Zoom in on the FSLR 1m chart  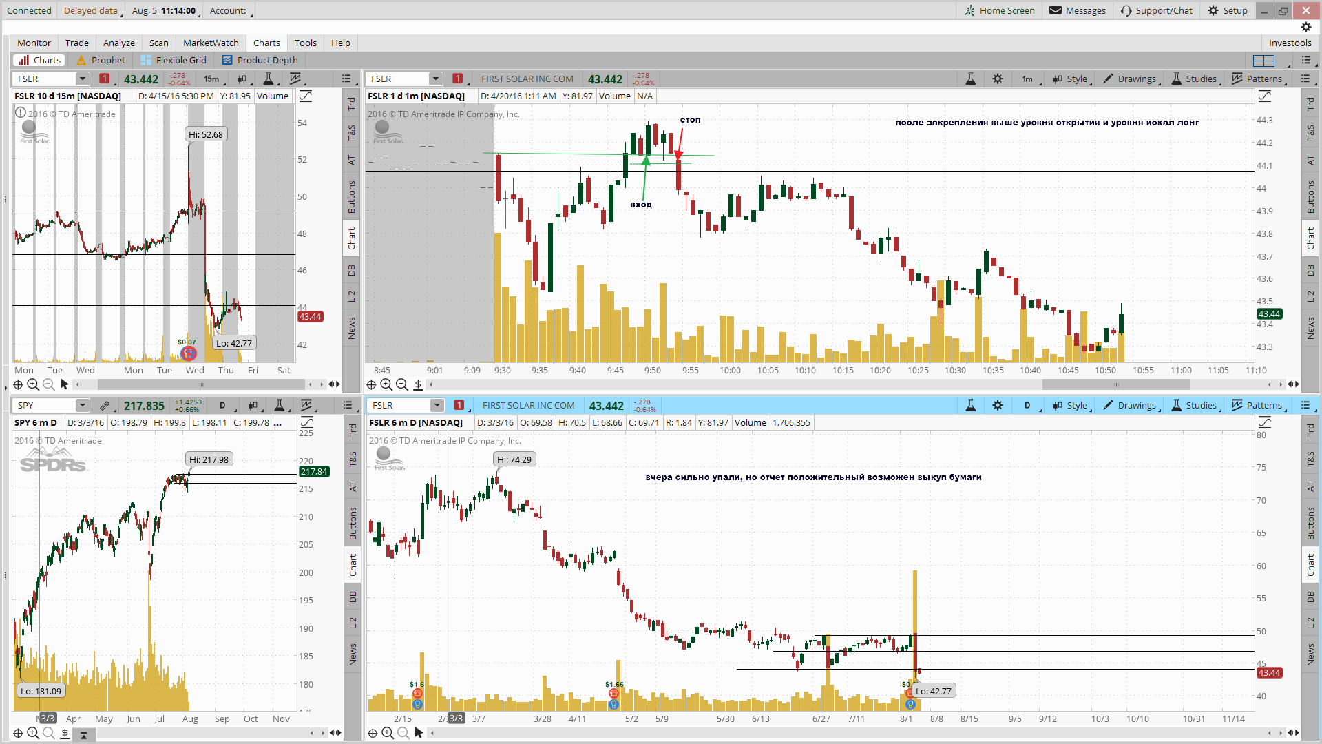click(386, 384)
